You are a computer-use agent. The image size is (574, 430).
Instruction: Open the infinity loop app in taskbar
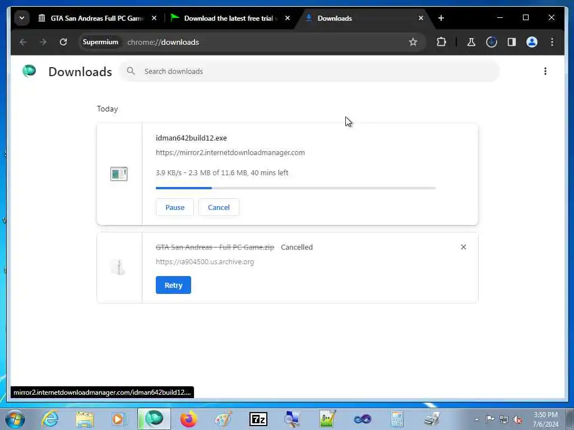[x=363, y=419]
